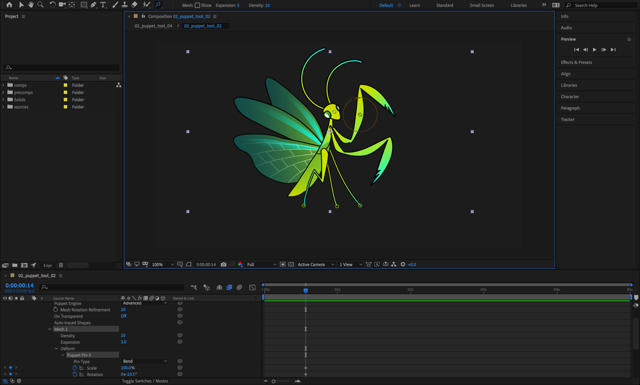Collapse the Mesh 1 group
This screenshot has width=640, height=385.
(50, 330)
